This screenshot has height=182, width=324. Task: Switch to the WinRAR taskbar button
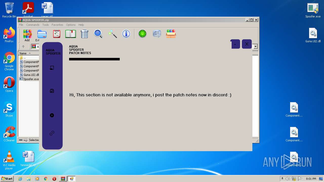[x=63, y=179]
